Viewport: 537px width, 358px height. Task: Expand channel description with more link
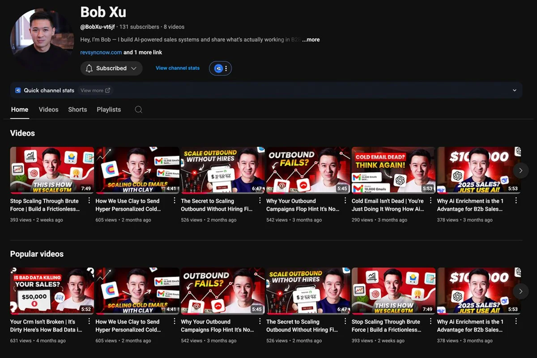(311, 39)
